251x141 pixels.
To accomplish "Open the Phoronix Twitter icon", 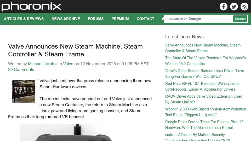I will 234,7.
